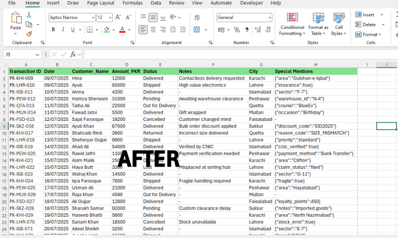Toggle Italic formatting
The width and height of the screenshot is (398, 238).
point(62,29)
